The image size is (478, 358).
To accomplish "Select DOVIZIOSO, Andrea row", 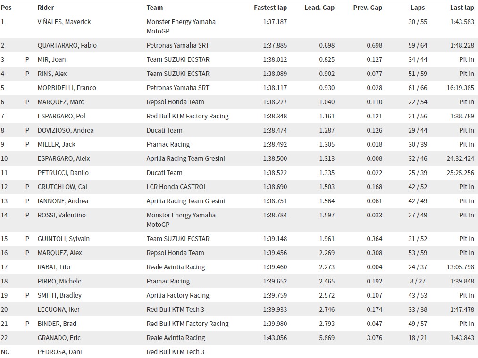I will tap(239, 130).
